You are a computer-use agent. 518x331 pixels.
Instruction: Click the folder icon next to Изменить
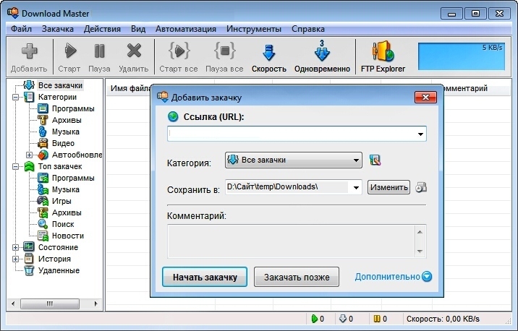[420, 187]
